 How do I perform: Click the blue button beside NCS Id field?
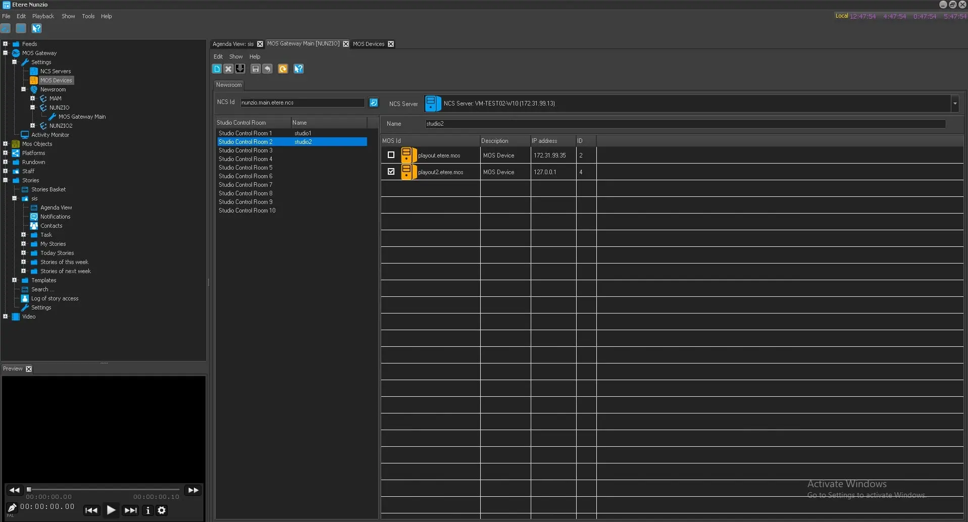(374, 102)
